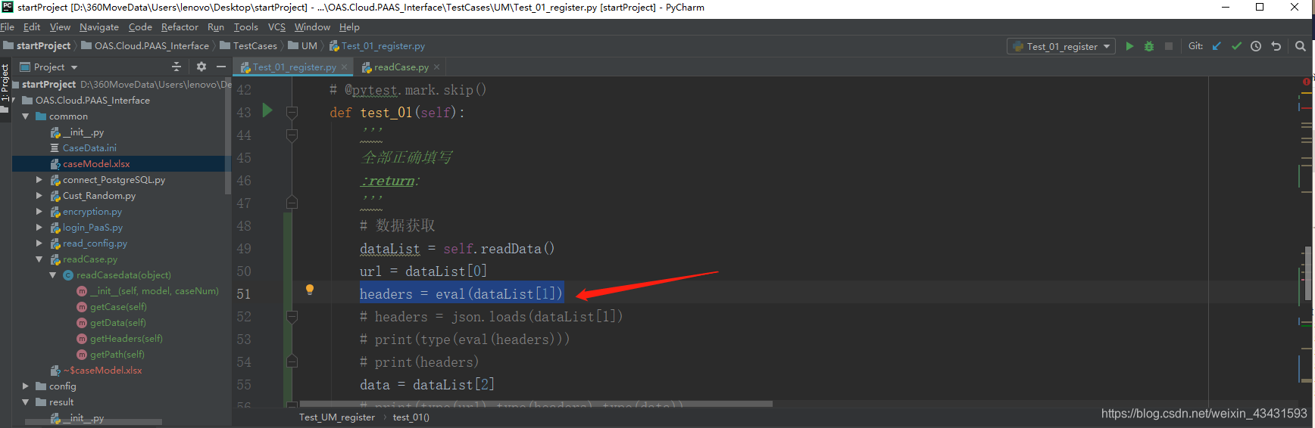Select getData(self) method
Viewport: 1315px width, 428px height.
point(118,323)
